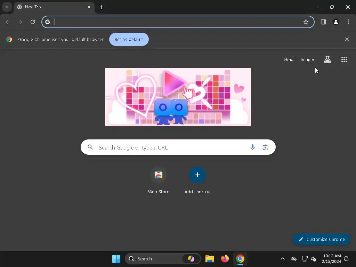Viewport: 356px width, 267px height.
Task: Show hidden system tray icons
Action: click(x=283, y=259)
